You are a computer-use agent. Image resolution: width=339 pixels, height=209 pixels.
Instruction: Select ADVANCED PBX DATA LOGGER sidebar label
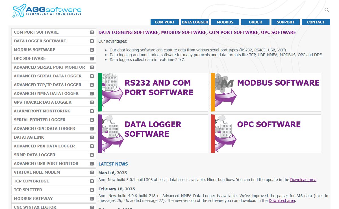point(44,146)
